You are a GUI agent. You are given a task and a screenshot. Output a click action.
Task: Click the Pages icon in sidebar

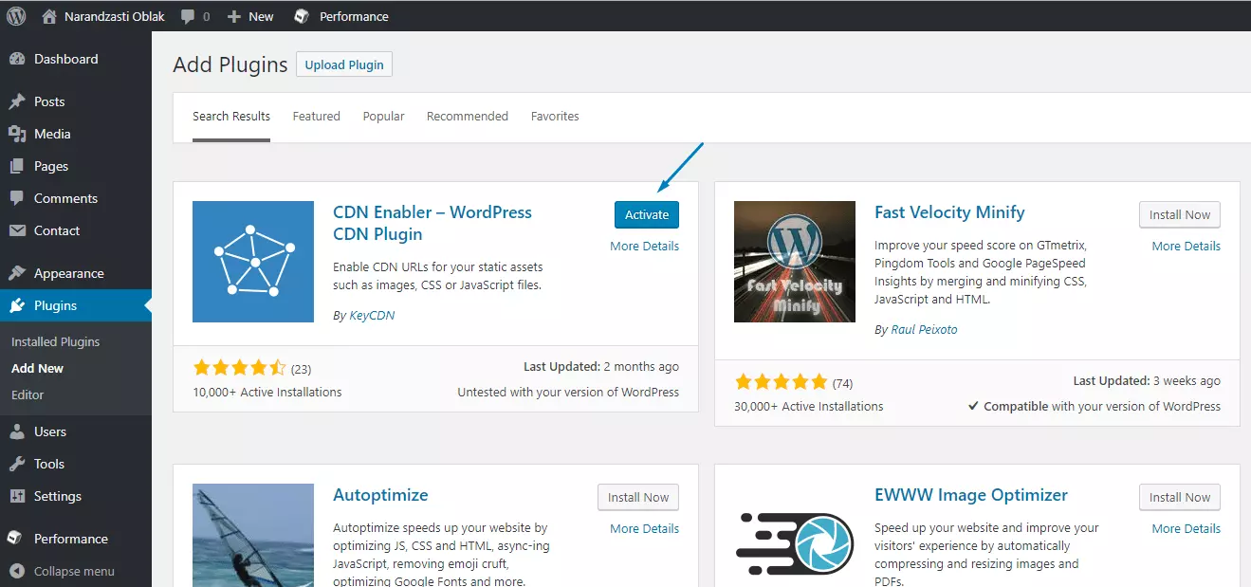17,166
